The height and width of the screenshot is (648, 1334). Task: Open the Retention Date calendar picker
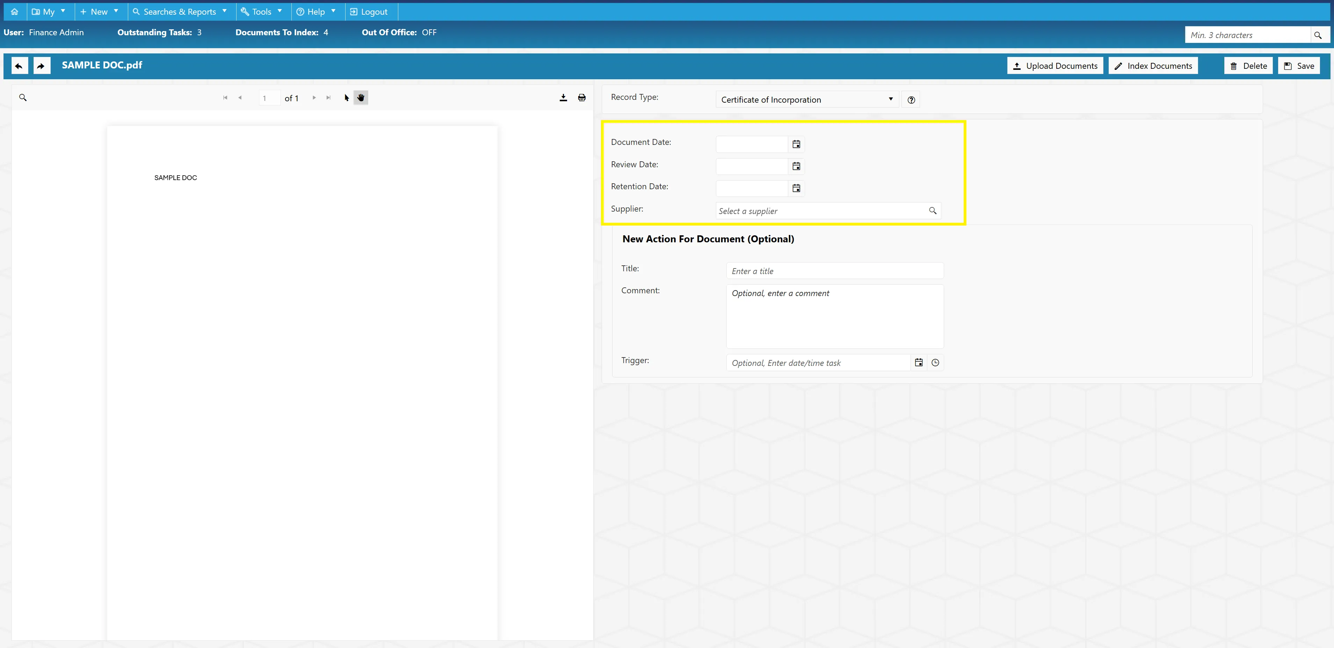796,189
